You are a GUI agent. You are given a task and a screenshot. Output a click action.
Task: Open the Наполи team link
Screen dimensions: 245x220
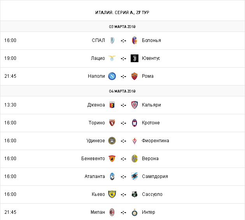coord(96,76)
